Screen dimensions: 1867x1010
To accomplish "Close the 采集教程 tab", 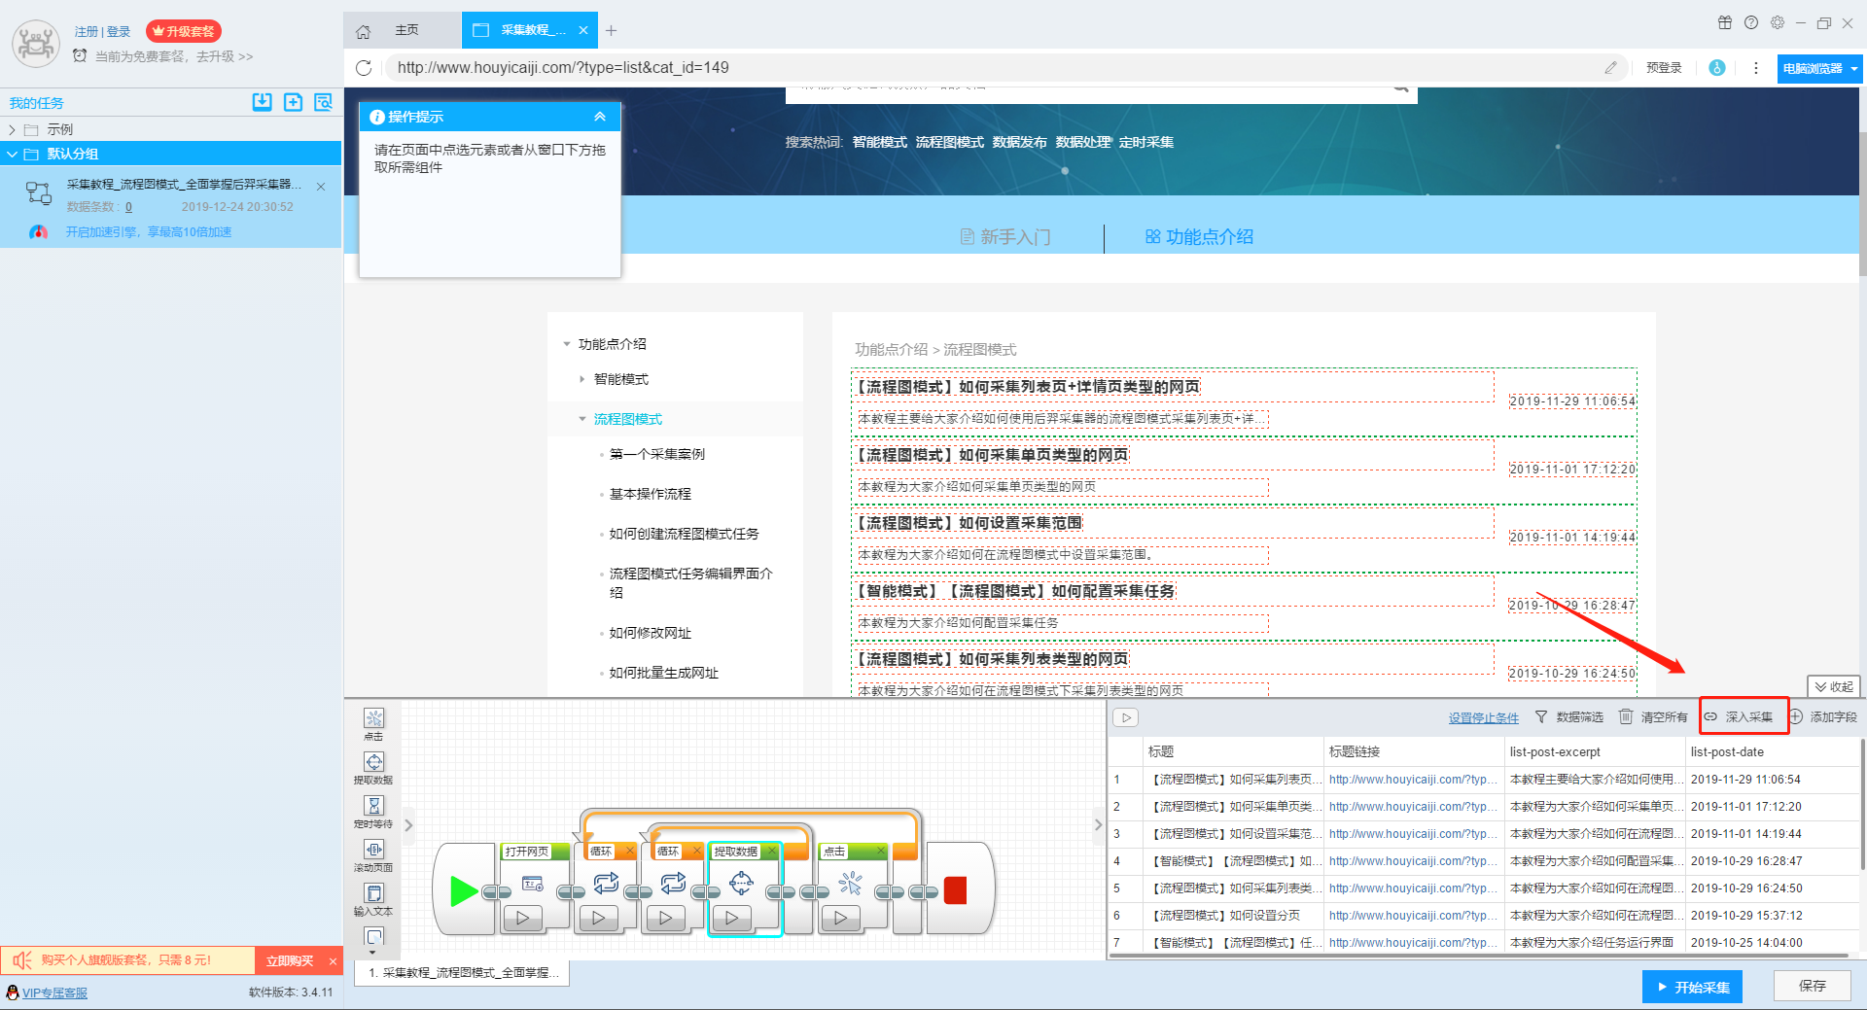I will click(x=583, y=30).
